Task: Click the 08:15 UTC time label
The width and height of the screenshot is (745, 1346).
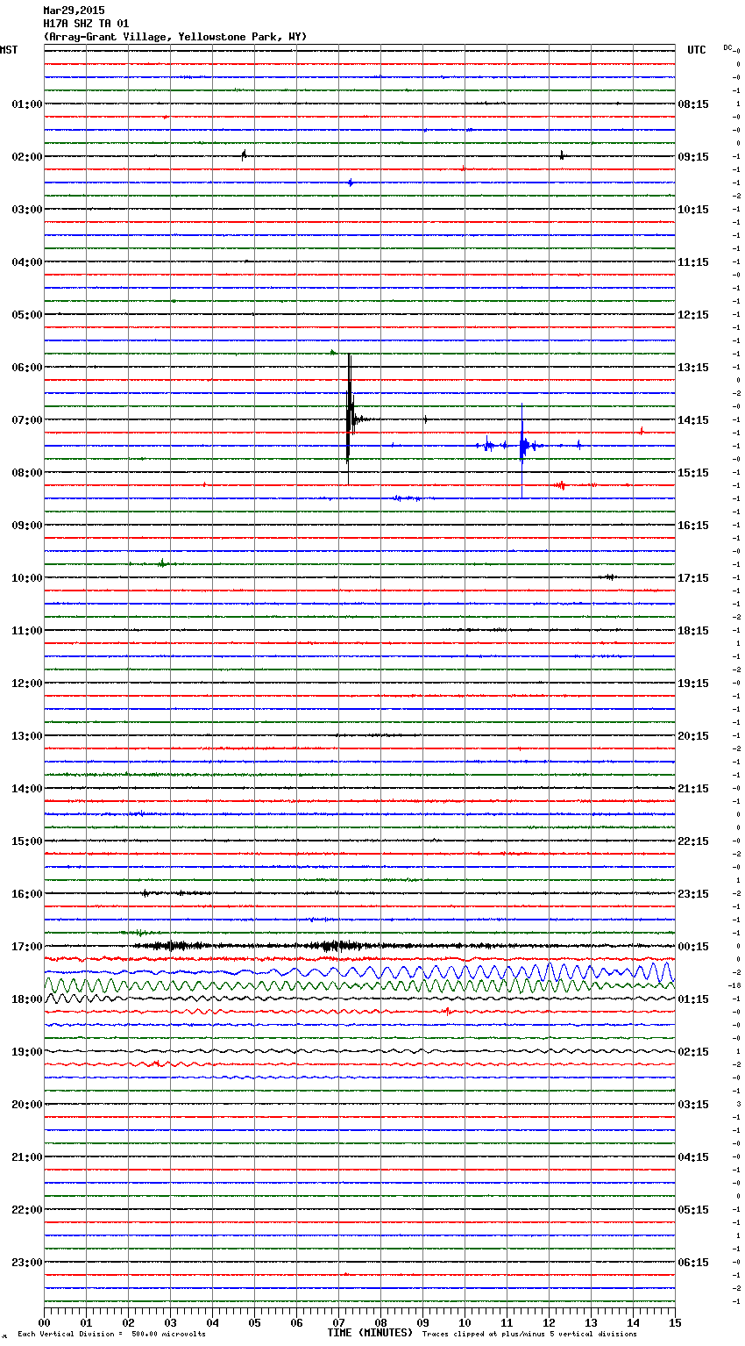Action: click(x=693, y=104)
